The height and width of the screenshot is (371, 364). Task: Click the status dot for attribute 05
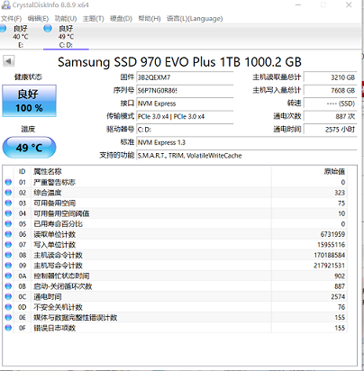point(8,223)
